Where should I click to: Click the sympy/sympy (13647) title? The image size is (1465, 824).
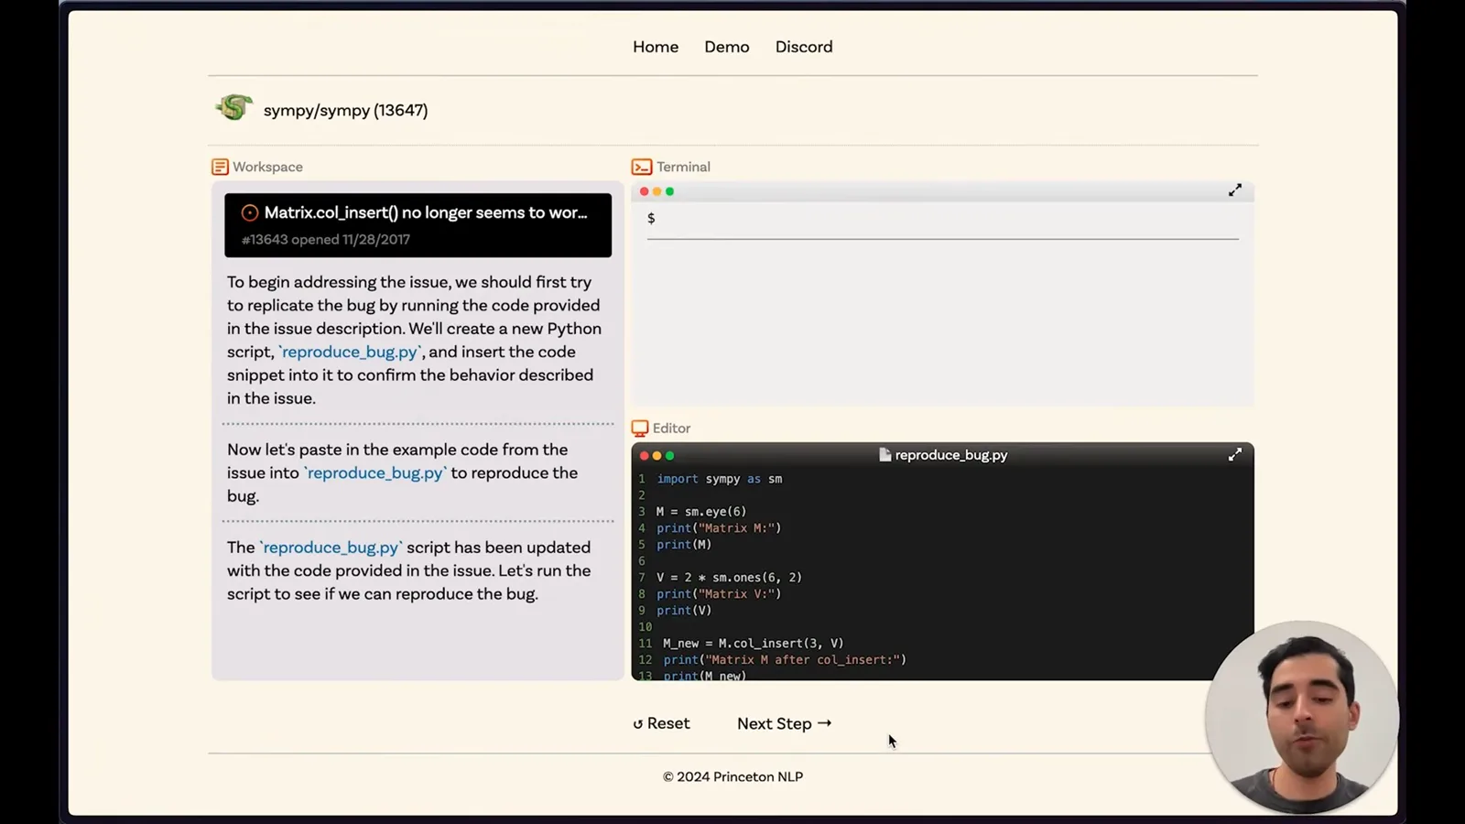(x=345, y=110)
